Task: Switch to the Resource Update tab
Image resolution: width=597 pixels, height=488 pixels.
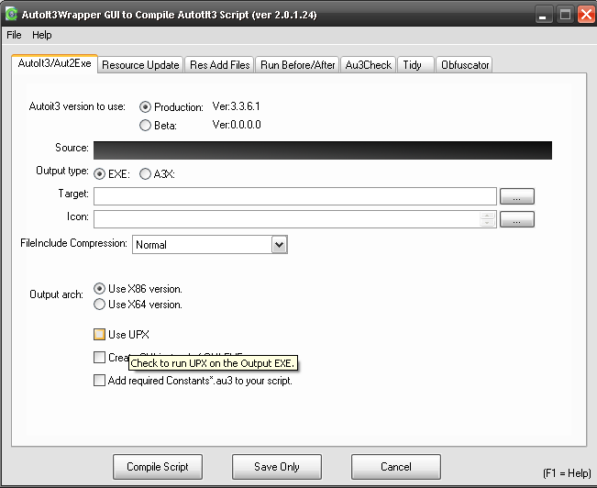Action: point(140,65)
